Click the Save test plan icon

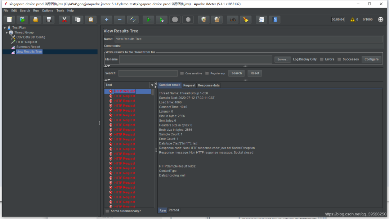tap(49, 19)
